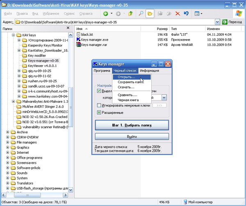Screen dimensions: 246x206
Task: Toggle the Folders pane toolbar button
Action: tap(150, 14)
